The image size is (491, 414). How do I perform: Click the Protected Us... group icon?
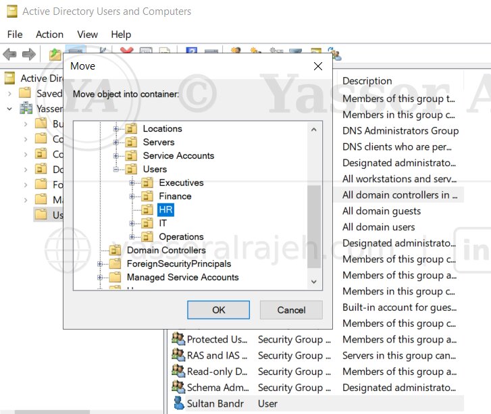178,339
